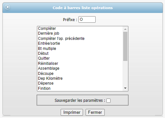Select the Finition operation
The height and width of the screenshot is (118, 165).
pyautogui.click(x=80, y=88)
